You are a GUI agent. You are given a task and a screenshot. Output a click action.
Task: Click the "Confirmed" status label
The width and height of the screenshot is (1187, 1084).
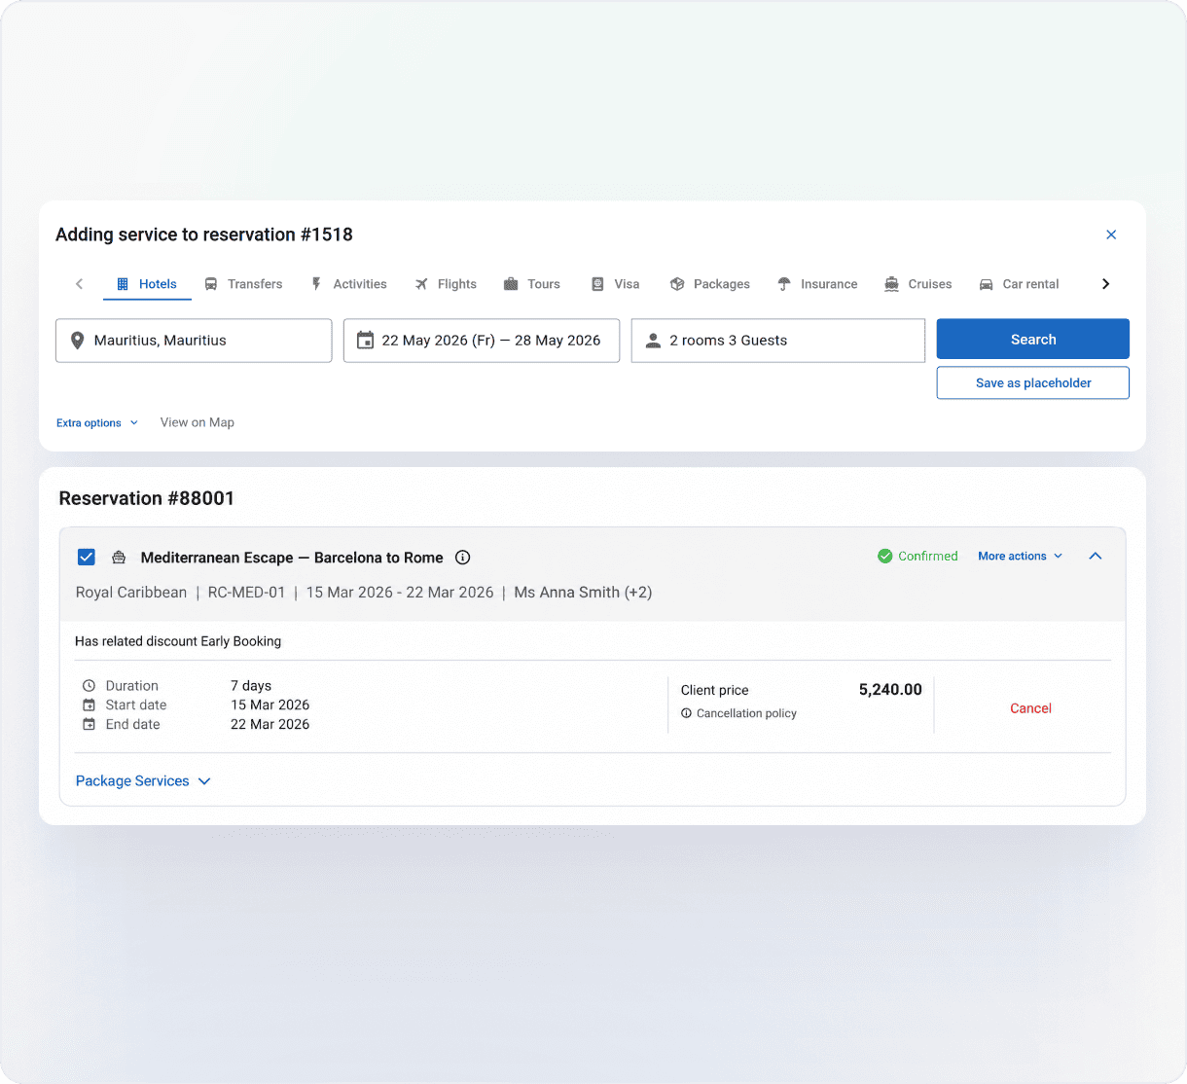click(x=928, y=556)
